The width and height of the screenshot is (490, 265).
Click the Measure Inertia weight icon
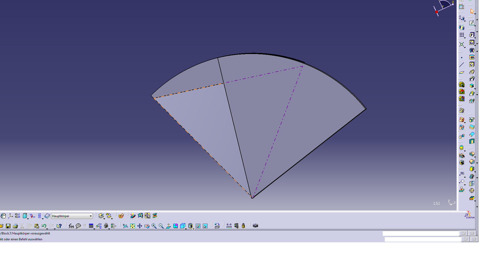click(x=243, y=226)
